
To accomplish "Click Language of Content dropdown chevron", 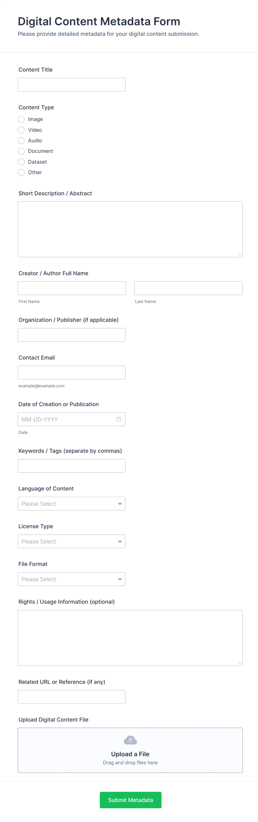I will (120, 504).
